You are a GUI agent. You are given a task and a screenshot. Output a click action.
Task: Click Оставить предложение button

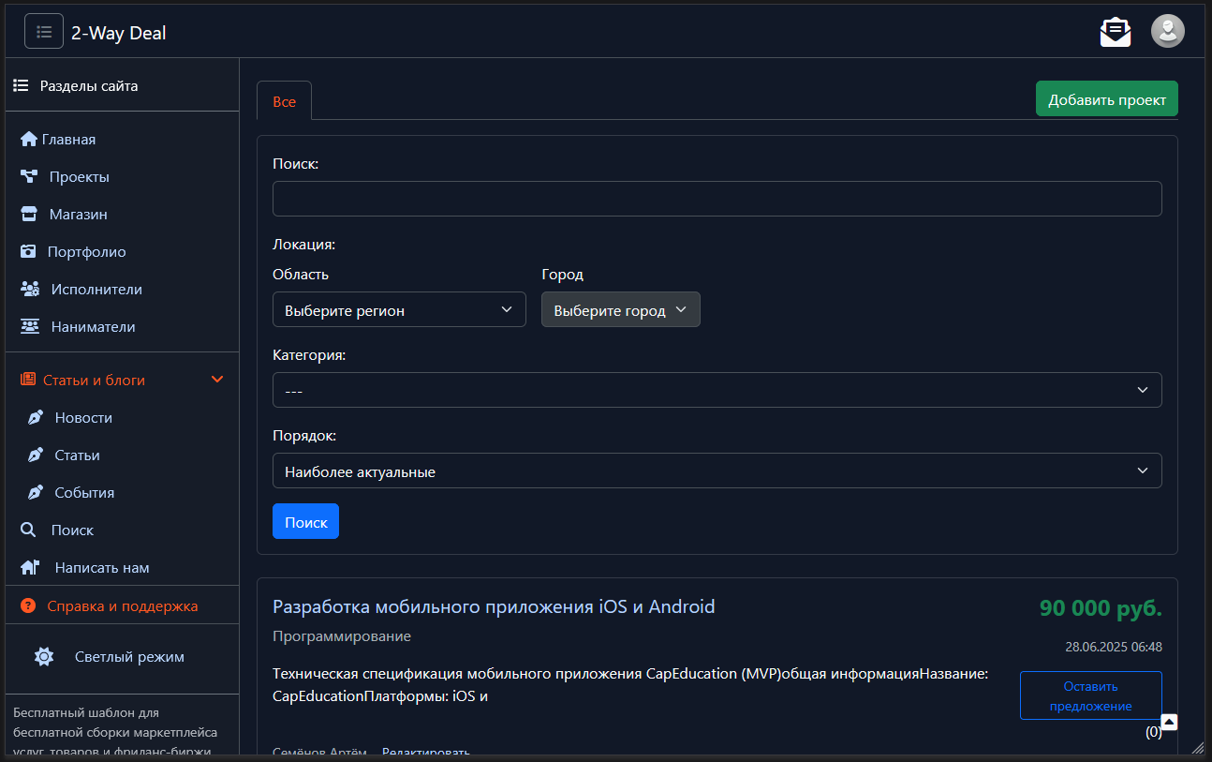[x=1090, y=695]
